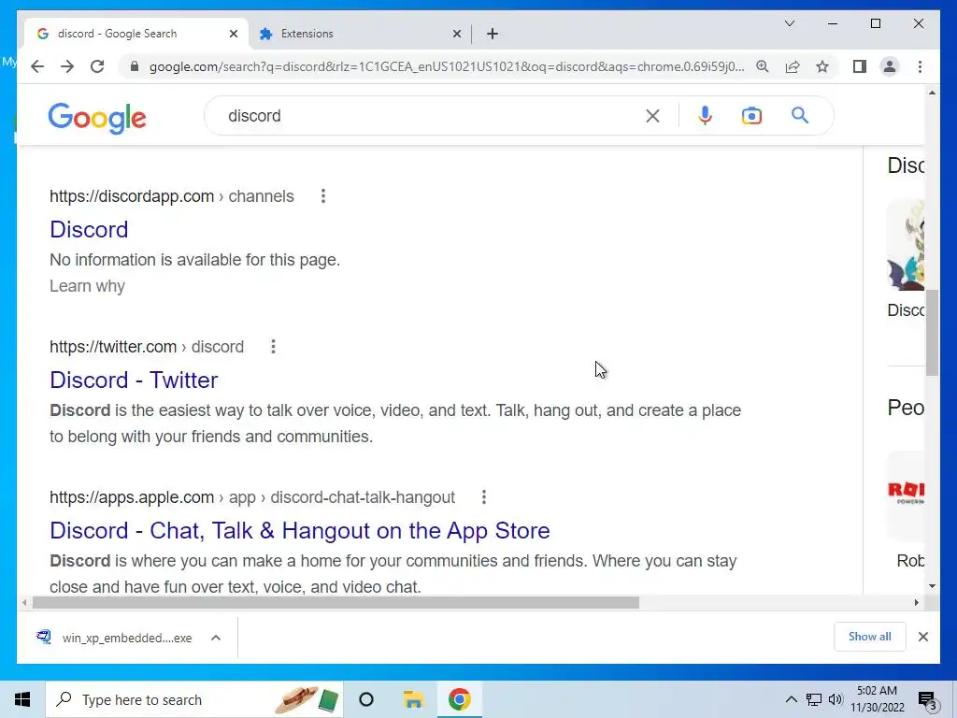Reload the Google search page
Screen dimensions: 957x718
pos(97,66)
